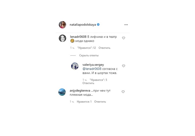This screenshot has width=195, height=136.
Task: Reply to anjydegtereva via Ответить
Action: [100, 102]
